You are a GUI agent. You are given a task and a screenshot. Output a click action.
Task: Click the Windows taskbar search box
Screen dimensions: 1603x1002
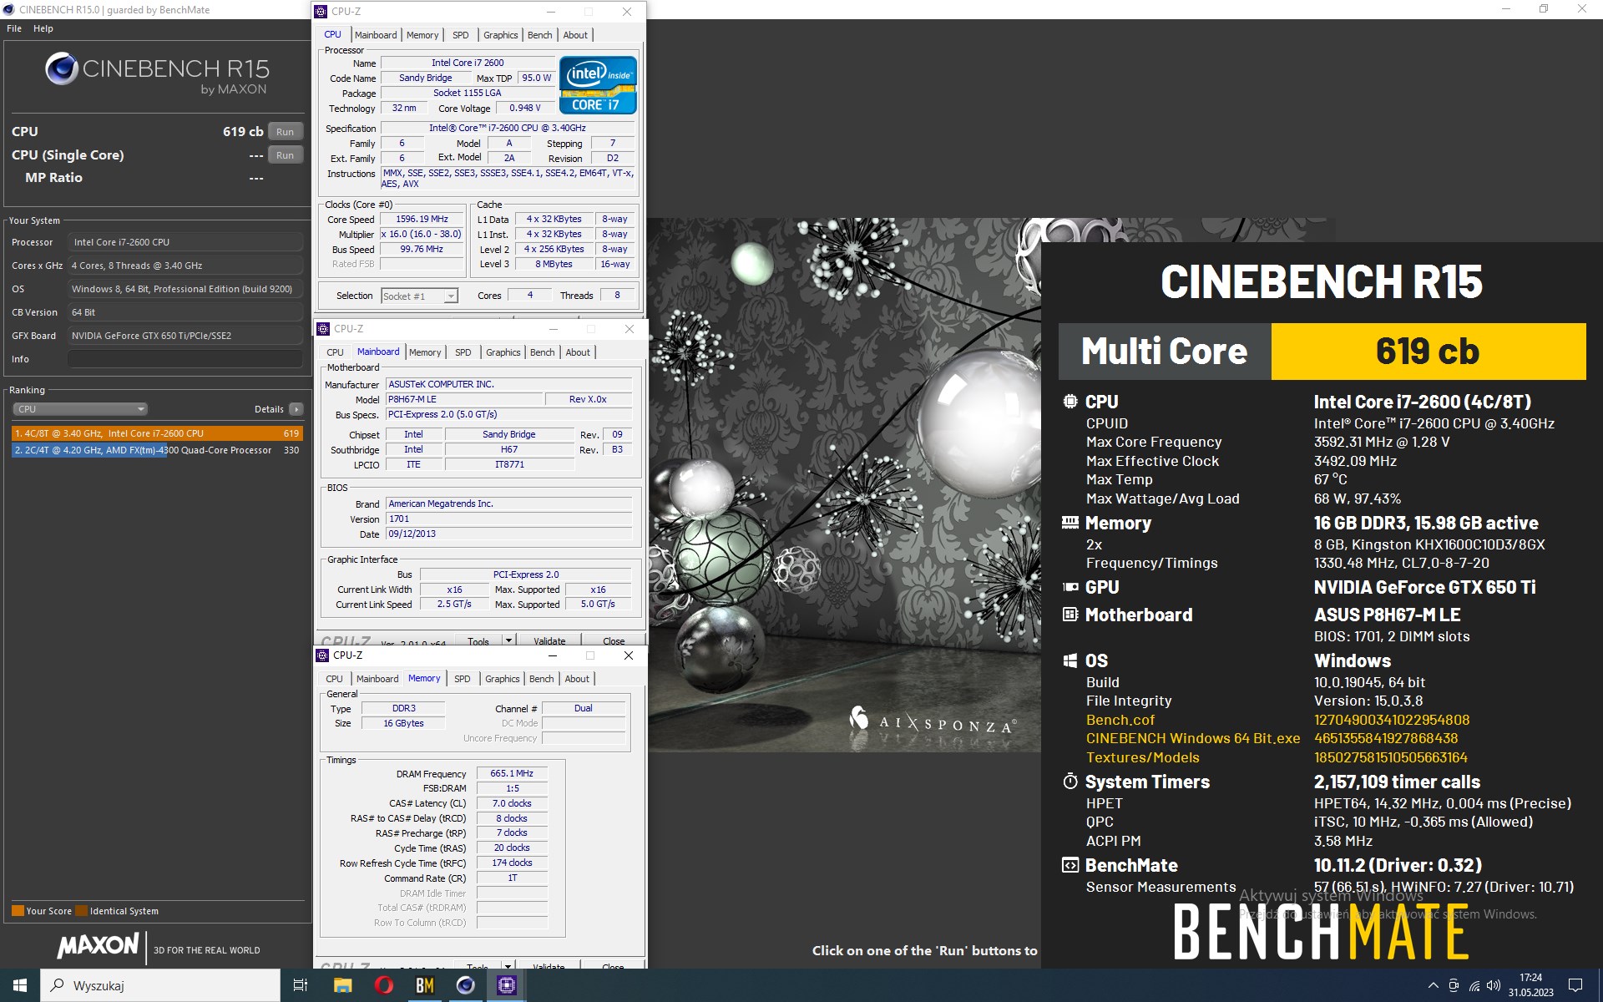point(160,985)
